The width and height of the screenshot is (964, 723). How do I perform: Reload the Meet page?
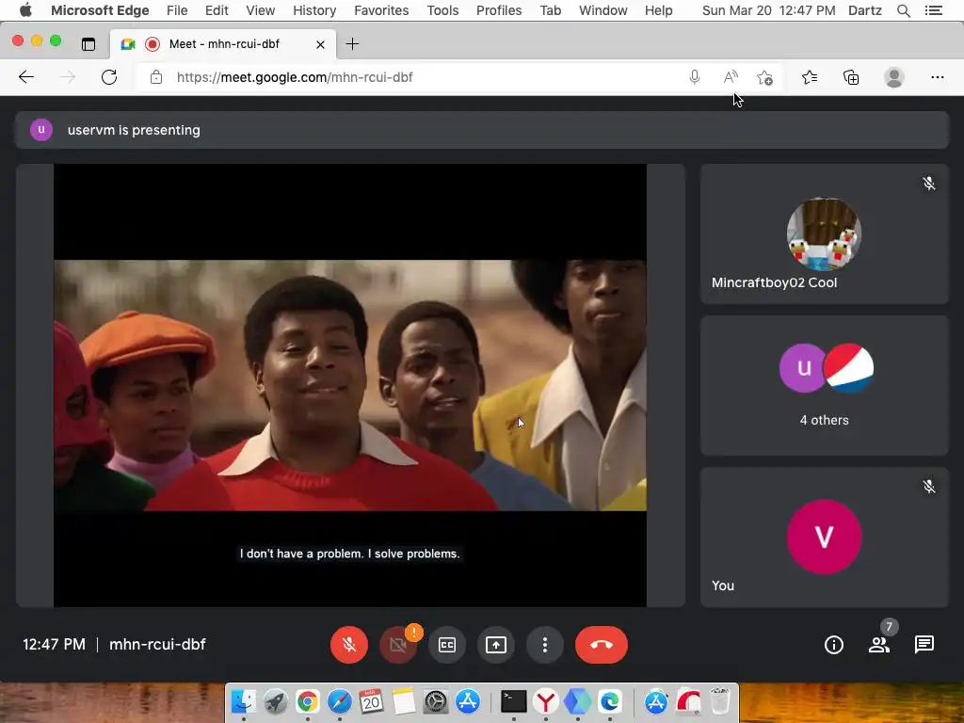(x=109, y=77)
